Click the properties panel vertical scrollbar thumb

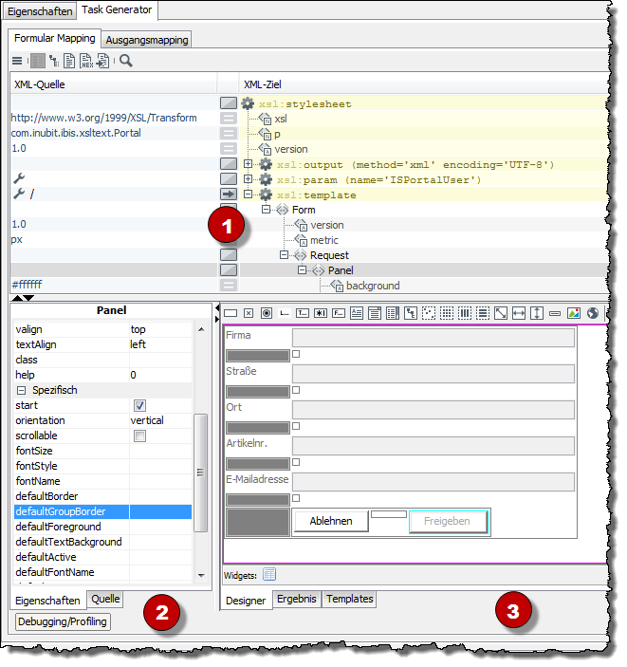(x=199, y=472)
